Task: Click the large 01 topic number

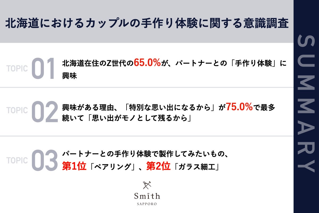Action: pos(43,68)
